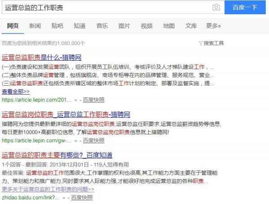This screenshot has width=269, height=204.
Task: Open the 文库 tab
Action: [191, 26]
